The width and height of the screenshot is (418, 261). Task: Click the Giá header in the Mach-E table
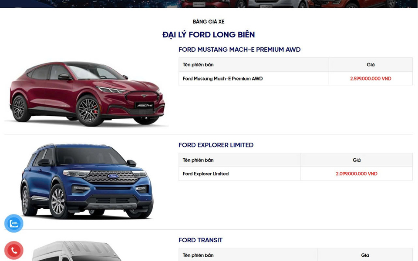click(x=371, y=64)
